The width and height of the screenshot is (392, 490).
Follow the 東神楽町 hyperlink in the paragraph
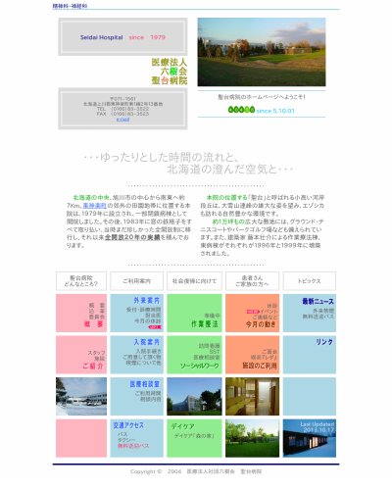click(x=94, y=206)
